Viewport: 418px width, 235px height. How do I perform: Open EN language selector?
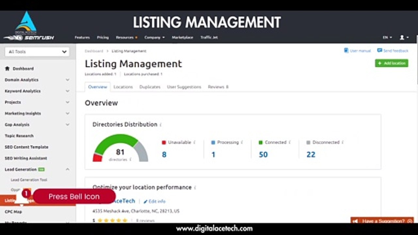tap(387, 38)
